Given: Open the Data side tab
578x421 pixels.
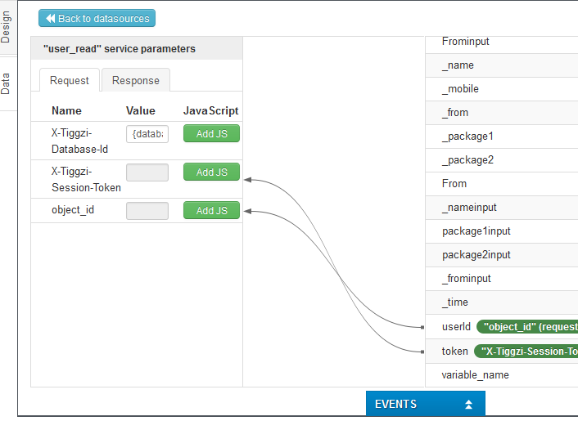Looking at the screenshot, I should tap(7, 83).
